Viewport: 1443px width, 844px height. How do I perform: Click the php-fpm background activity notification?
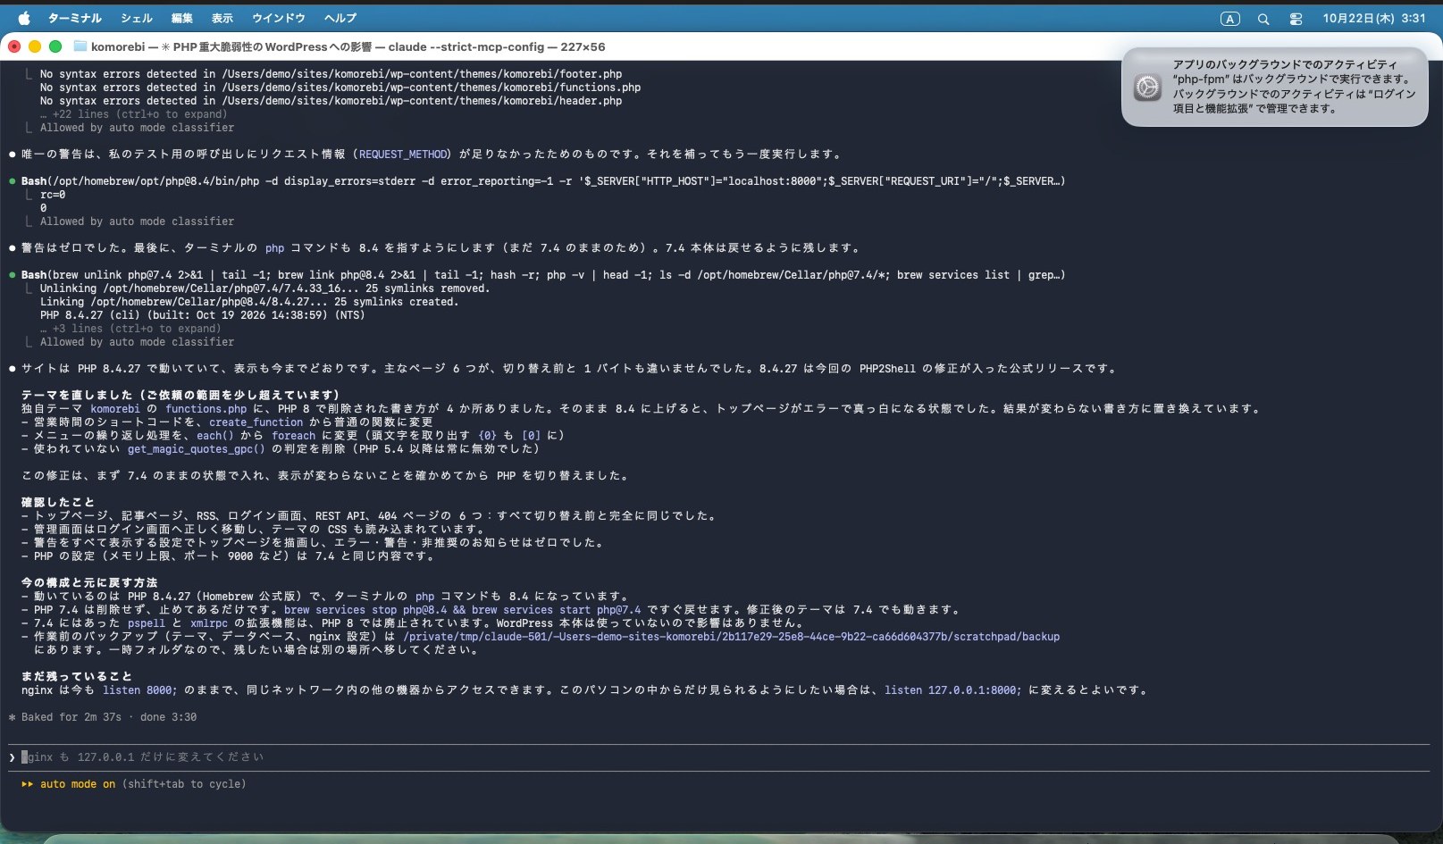click(1275, 87)
